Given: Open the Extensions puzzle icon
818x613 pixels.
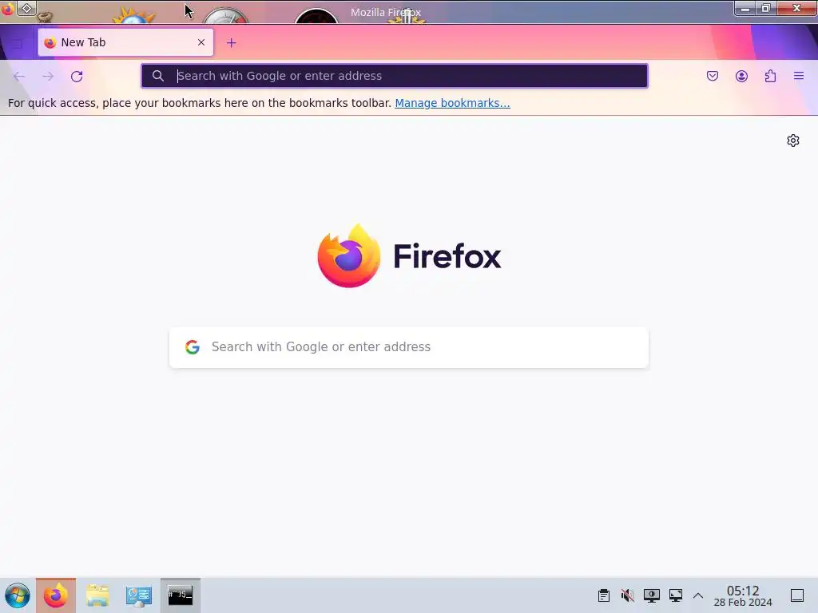Looking at the screenshot, I should pos(770,76).
